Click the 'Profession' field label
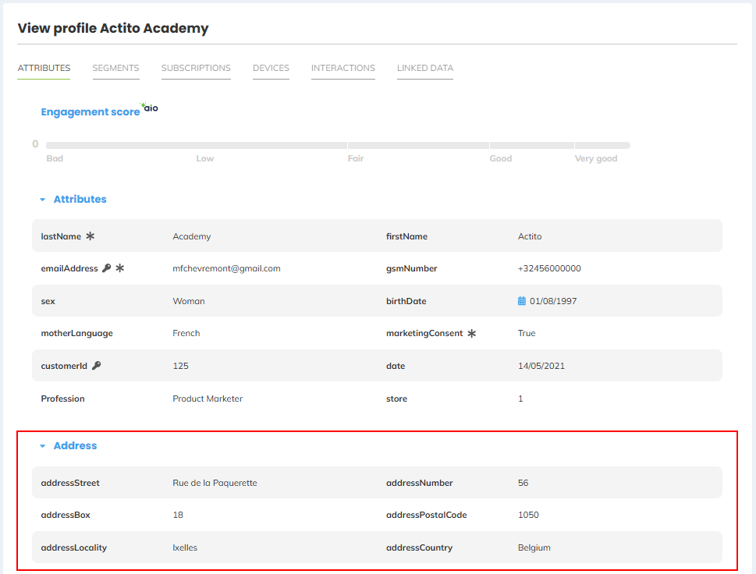This screenshot has height=574, width=756. 62,399
